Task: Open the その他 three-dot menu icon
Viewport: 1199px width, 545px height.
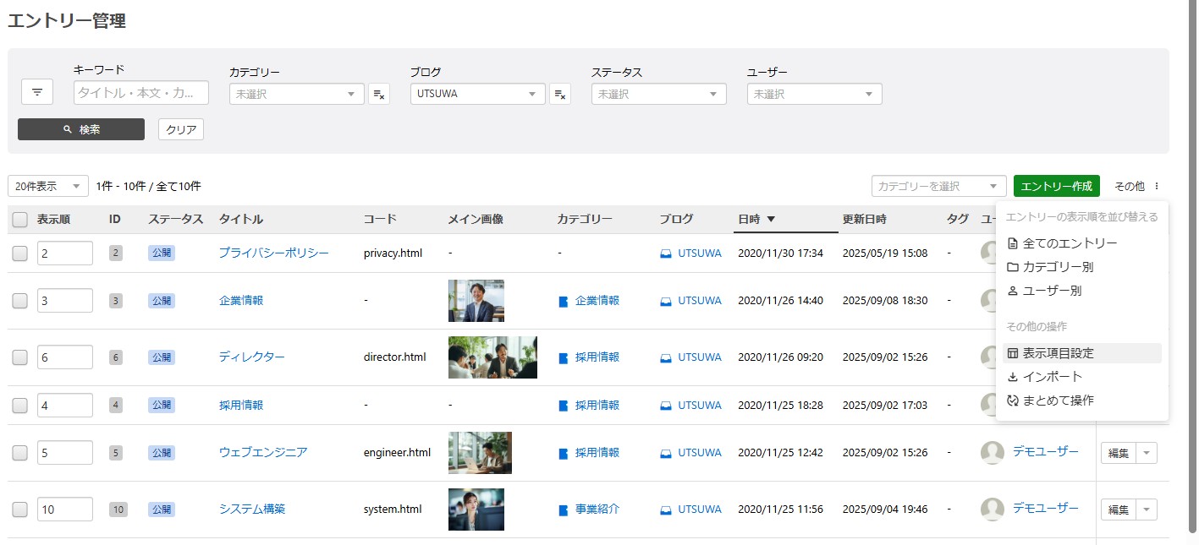Action: (1157, 186)
